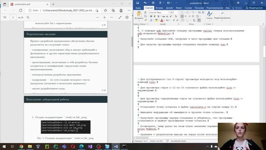Apply red font color

(x=162, y=20)
